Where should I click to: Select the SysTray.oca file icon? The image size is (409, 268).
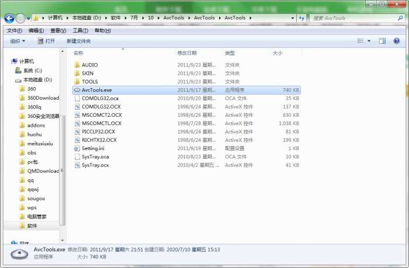tap(77, 156)
